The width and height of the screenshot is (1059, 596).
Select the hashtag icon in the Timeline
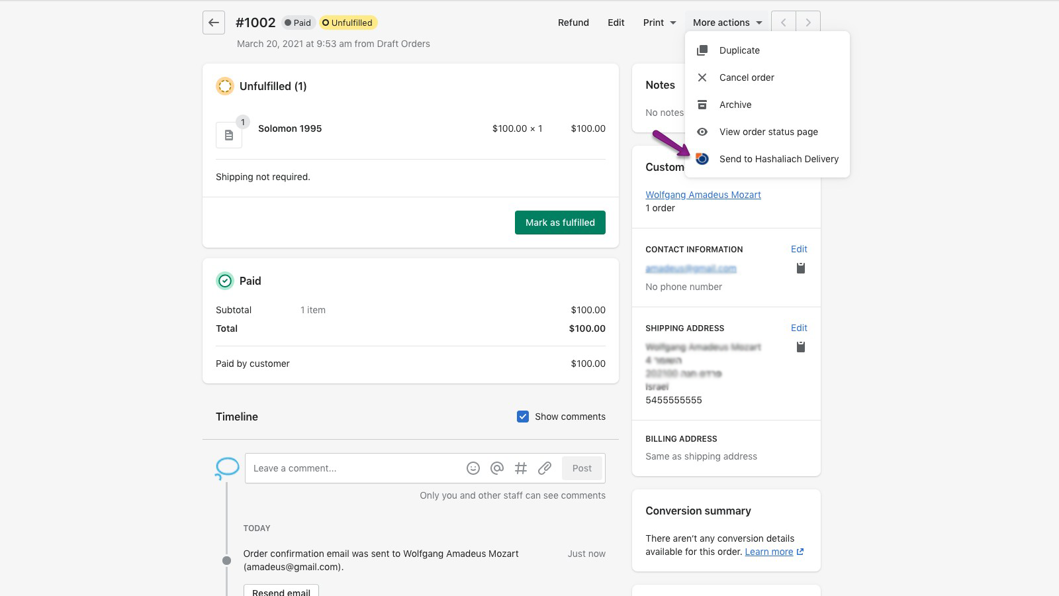521,468
